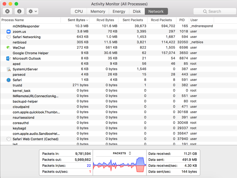Click the zoom.us app icon
Viewport: 237px width, 178px height.
pyautogui.click(x=9, y=31)
